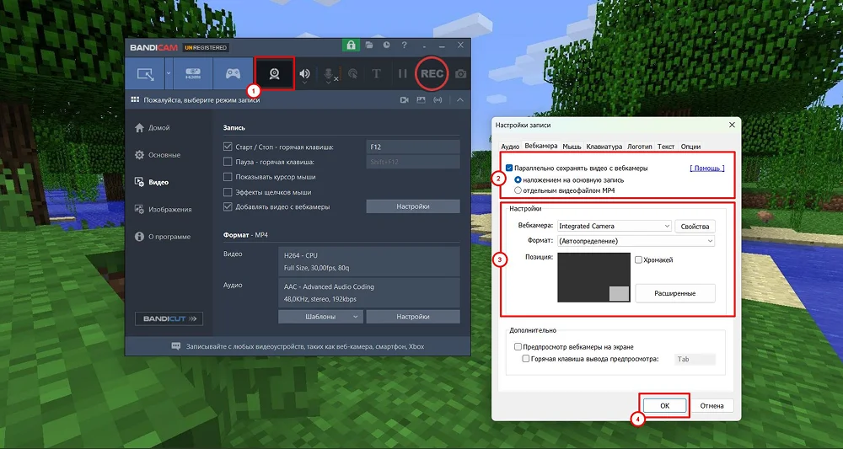Close the Настройки записи dialog
This screenshot has width=843, height=449.
(x=732, y=125)
